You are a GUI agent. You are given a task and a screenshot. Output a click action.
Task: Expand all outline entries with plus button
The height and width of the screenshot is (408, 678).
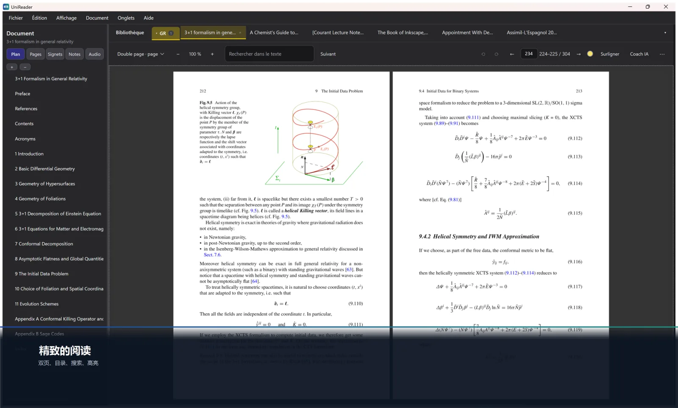(x=12, y=67)
